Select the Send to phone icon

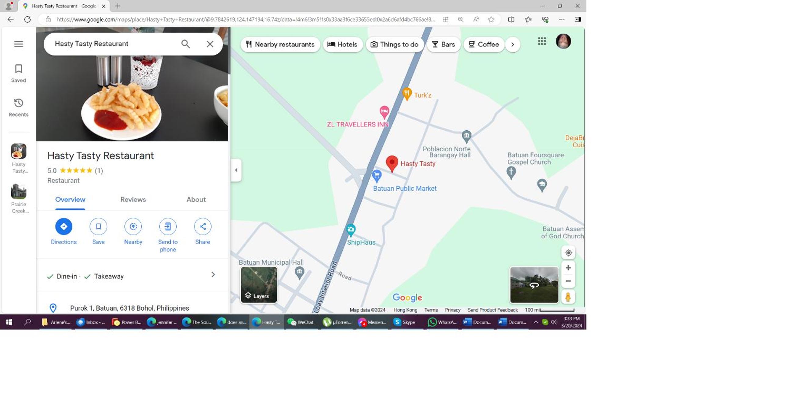168,227
